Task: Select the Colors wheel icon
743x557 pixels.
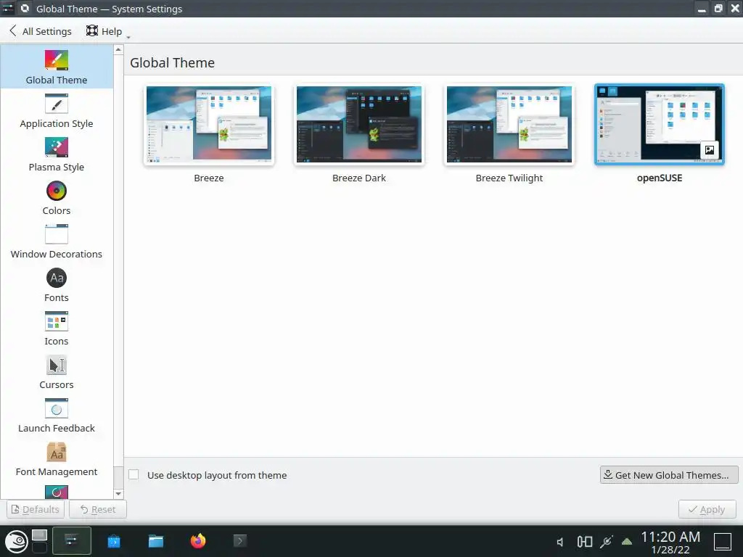Action: [x=57, y=191]
